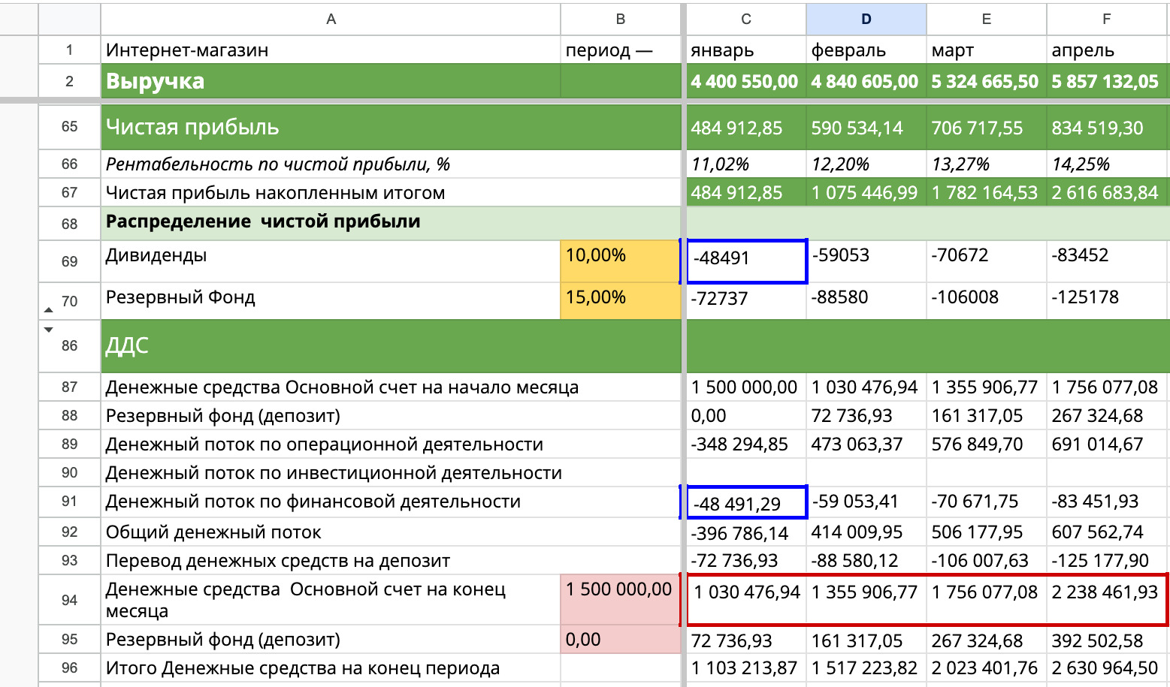
Task: Select January financial cash flow -48 491,29
Action: [x=746, y=502]
